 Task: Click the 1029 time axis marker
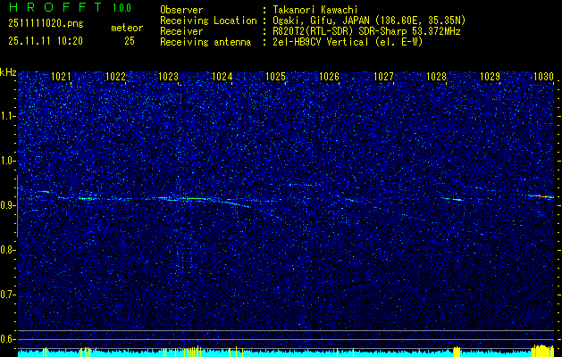pyautogui.click(x=490, y=76)
